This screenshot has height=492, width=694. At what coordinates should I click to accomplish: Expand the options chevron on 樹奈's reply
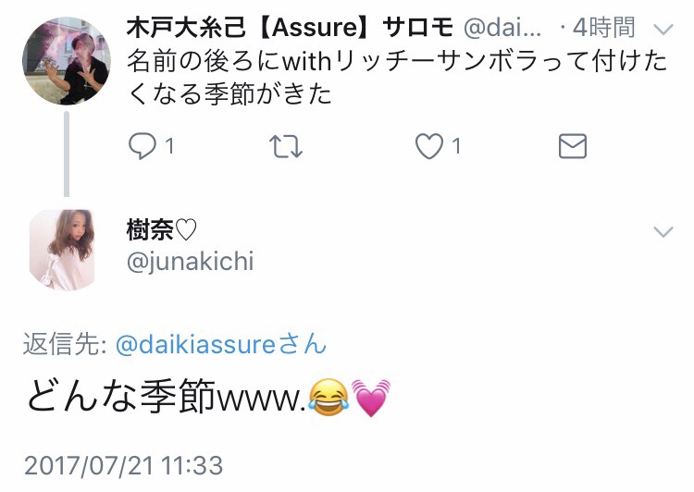coord(663,231)
